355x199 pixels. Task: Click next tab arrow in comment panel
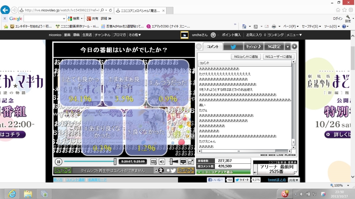click(294, 47)
